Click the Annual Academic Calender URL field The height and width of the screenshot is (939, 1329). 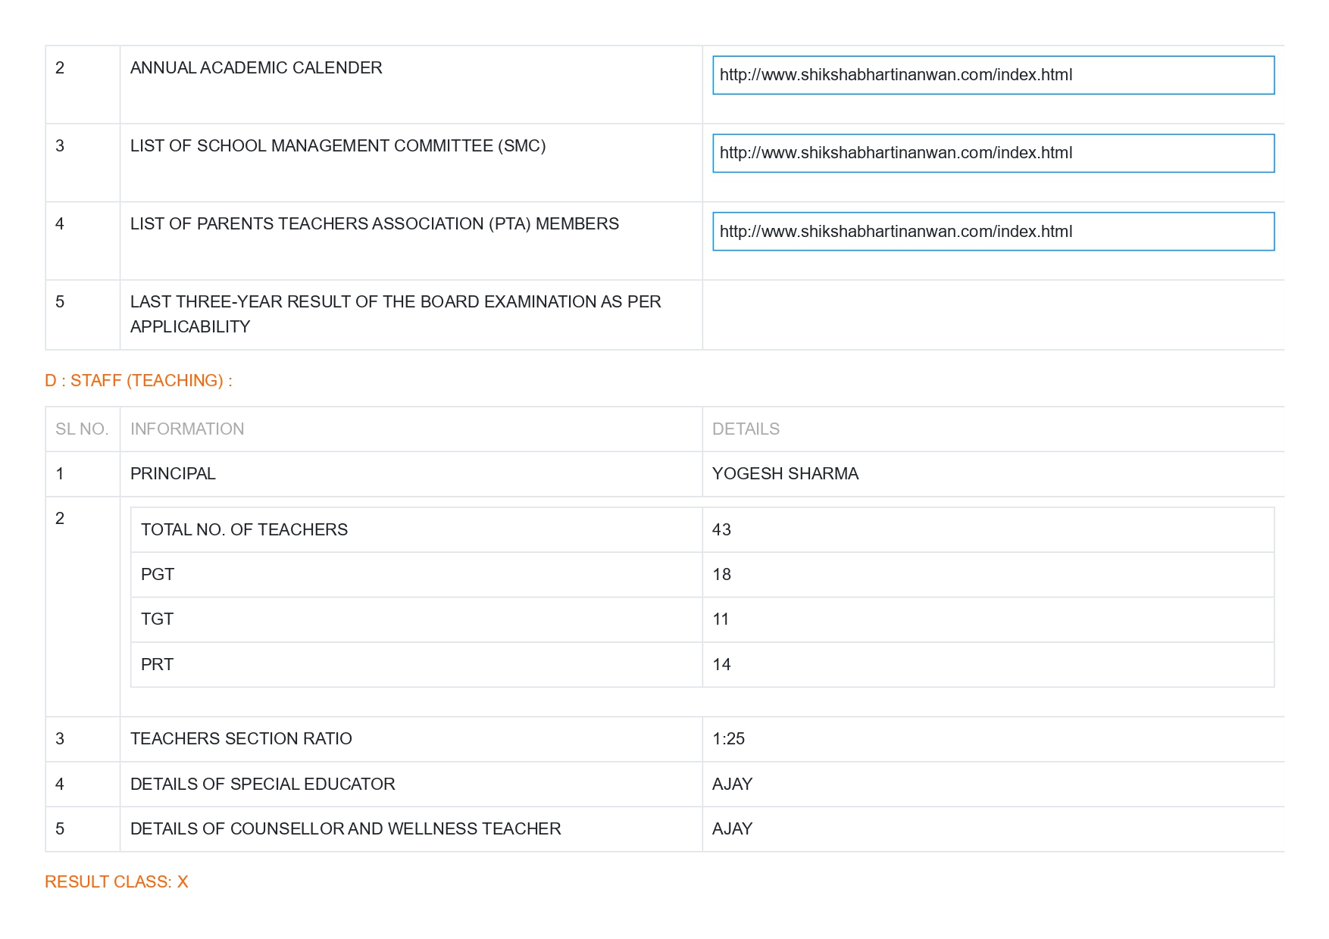(993, 75)
